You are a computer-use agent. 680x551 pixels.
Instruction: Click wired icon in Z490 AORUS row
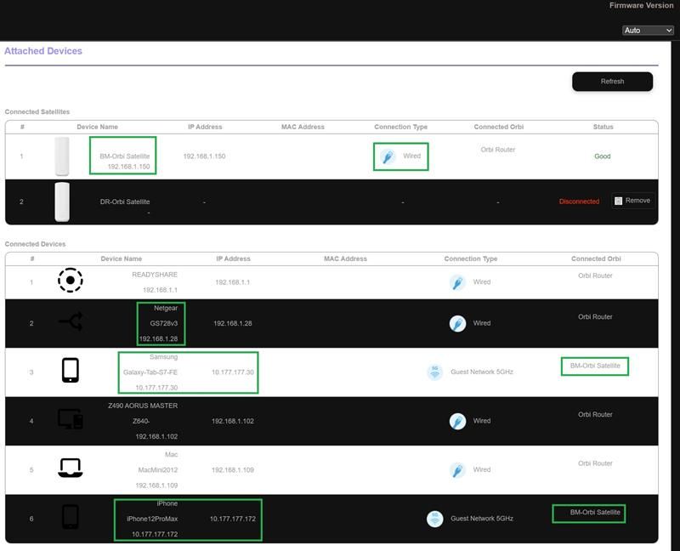(x=457, y=421)
